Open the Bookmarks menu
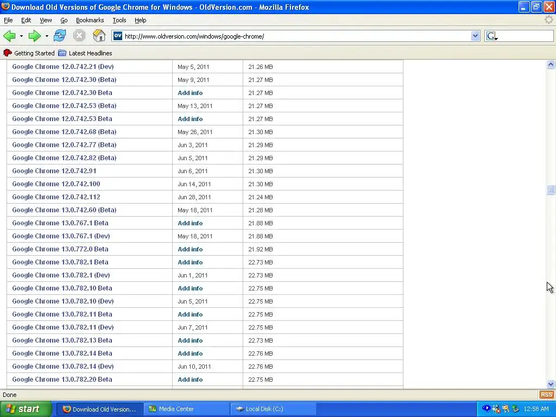The image size is (556, 417). point(90,20)
